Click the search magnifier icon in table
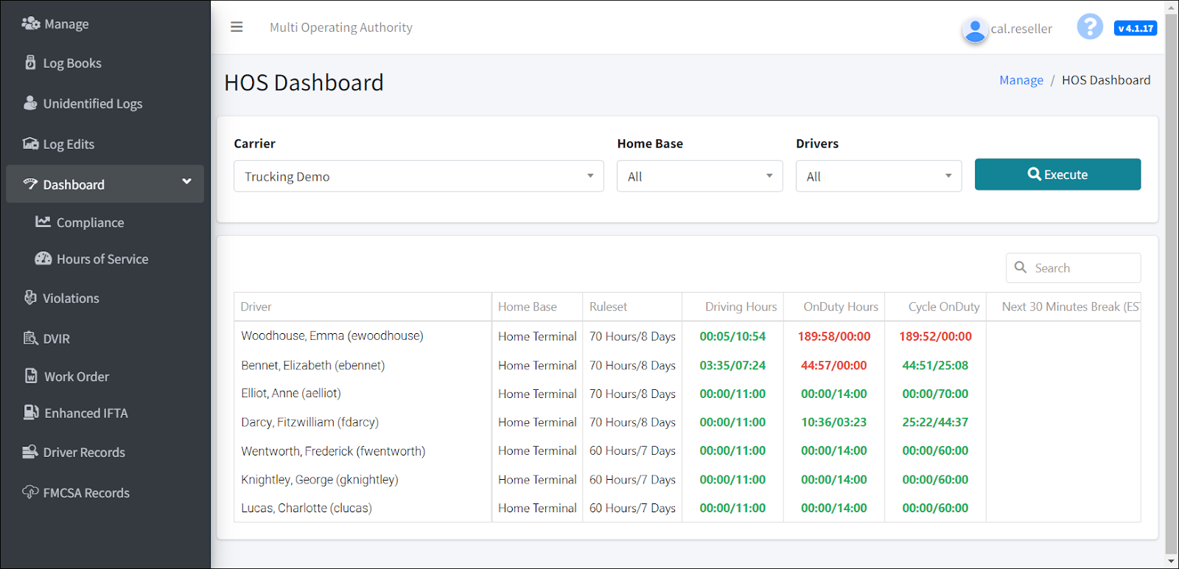Screen dimensions: 1179x569 (1021, 268)
